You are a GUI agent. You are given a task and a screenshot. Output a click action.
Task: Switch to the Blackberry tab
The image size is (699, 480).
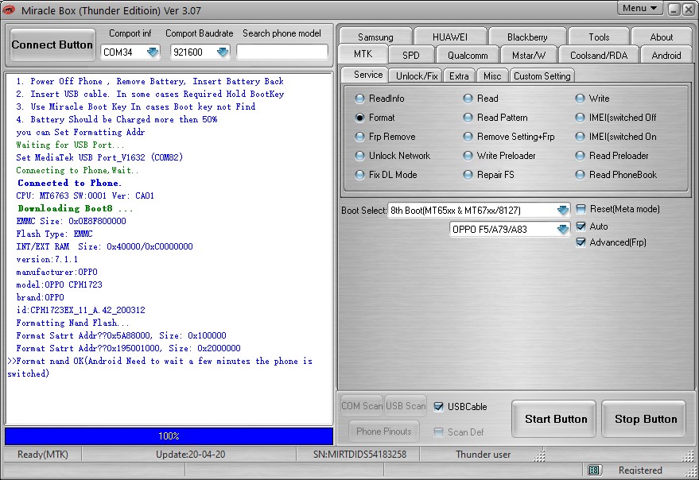click(527, 37)
